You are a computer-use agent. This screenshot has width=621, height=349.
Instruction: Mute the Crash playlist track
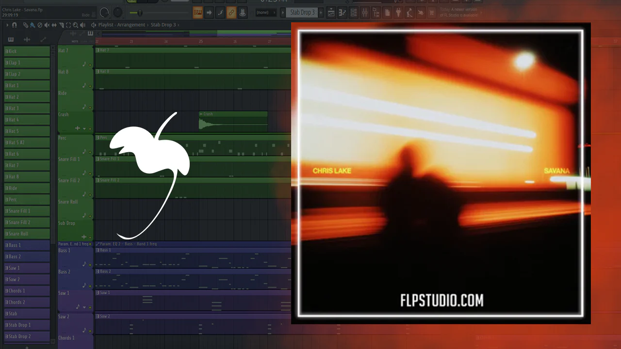point(90,129)
